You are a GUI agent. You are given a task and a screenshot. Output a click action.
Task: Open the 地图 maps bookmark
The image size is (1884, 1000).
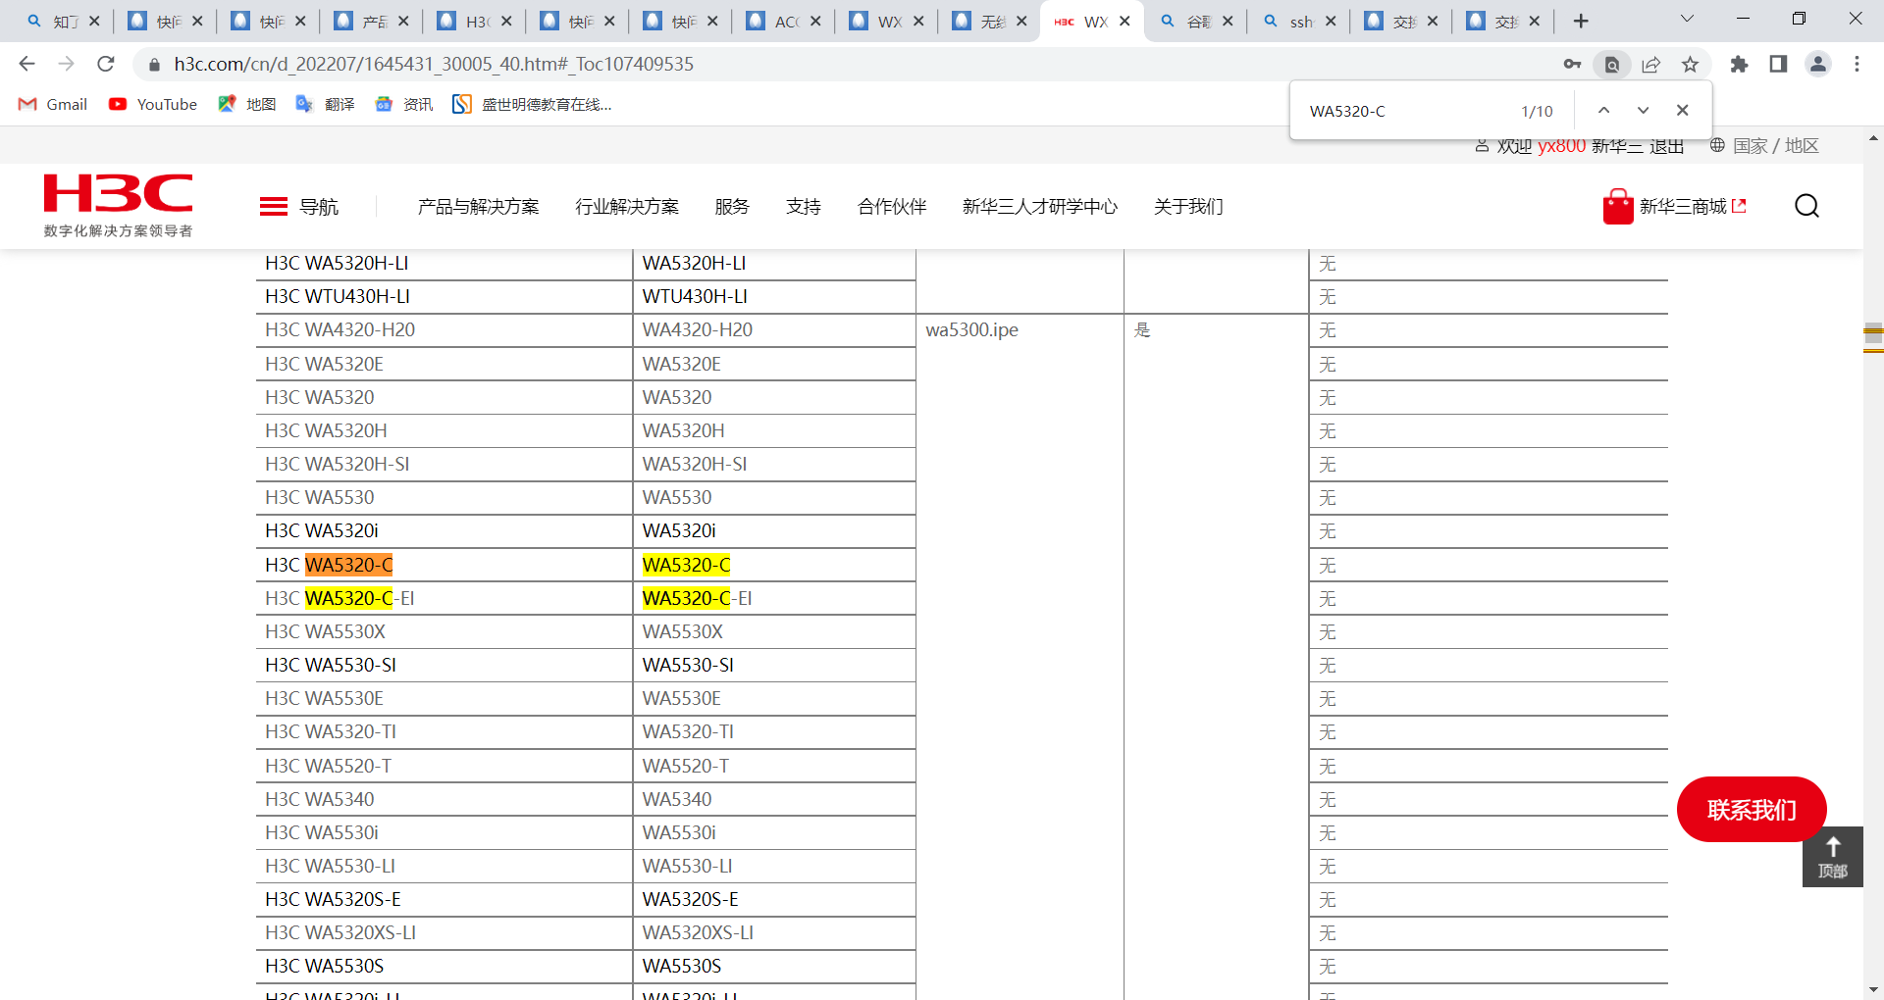tap(246, 104)
